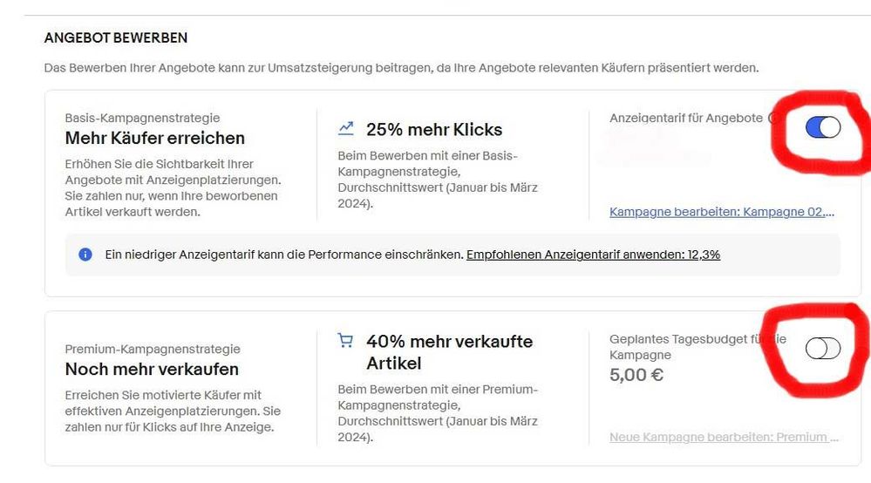Screen dimensions: 871x483
Task: Click the Anzeigentarif für Angebote label
Action: [685, 118]
